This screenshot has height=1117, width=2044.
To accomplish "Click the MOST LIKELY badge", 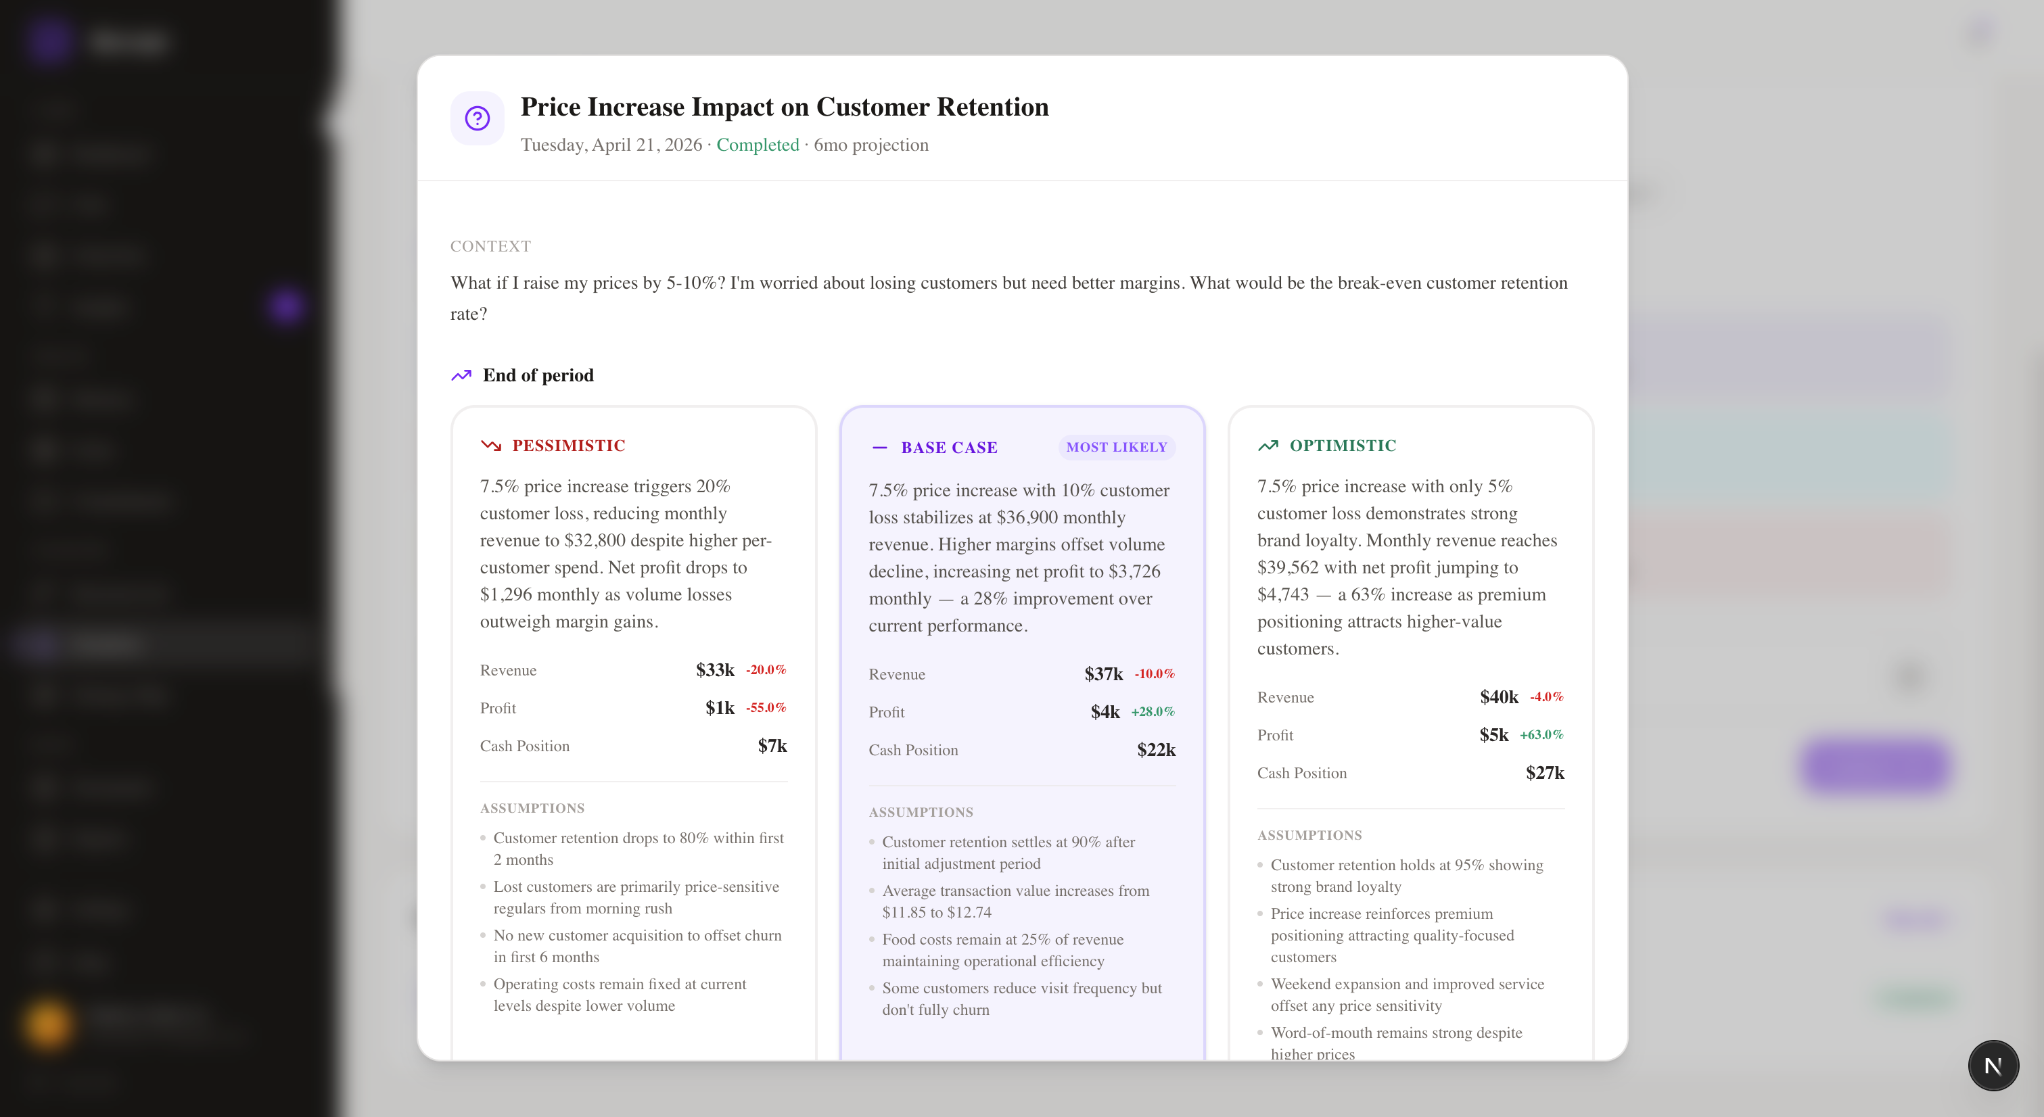I will 1117,448.
